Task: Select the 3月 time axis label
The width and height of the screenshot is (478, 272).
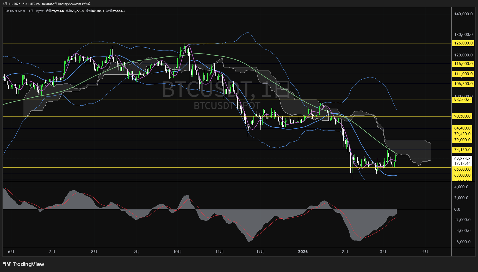Action: [x=383, y=252]
